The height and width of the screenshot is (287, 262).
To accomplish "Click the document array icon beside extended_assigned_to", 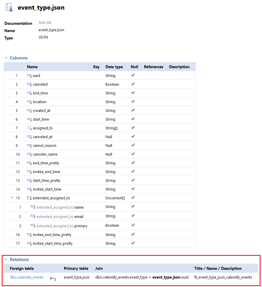I will coord(29,198).
